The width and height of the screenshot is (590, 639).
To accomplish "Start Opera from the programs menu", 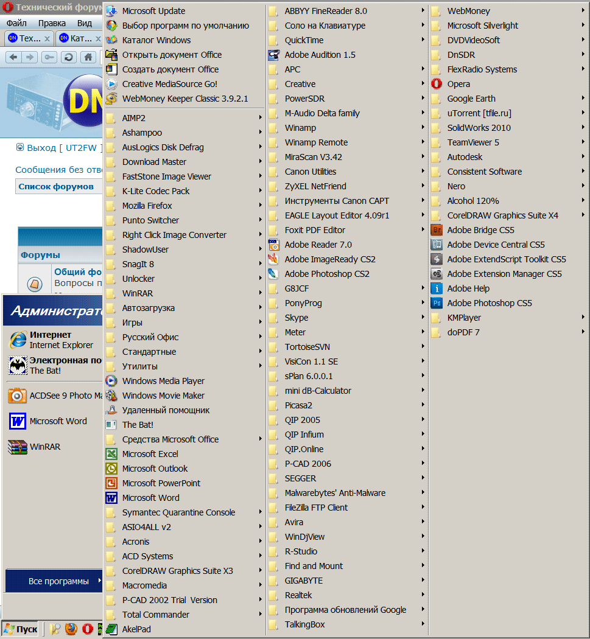I will 458,84.
